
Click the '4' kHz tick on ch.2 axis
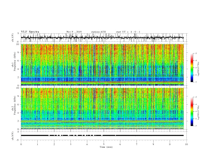[x=19, y=113]
